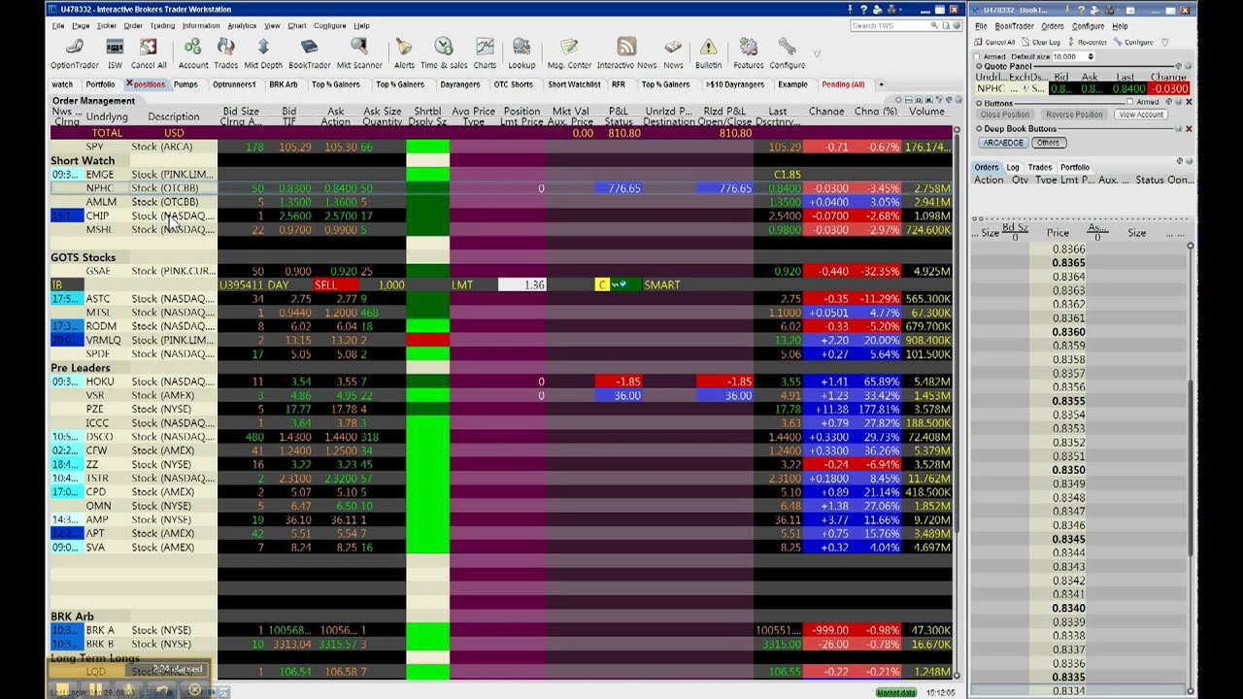The width and height of the screenshot is (1243, 699).
Task: Open the Analytics menu
Action: (242, 25)
